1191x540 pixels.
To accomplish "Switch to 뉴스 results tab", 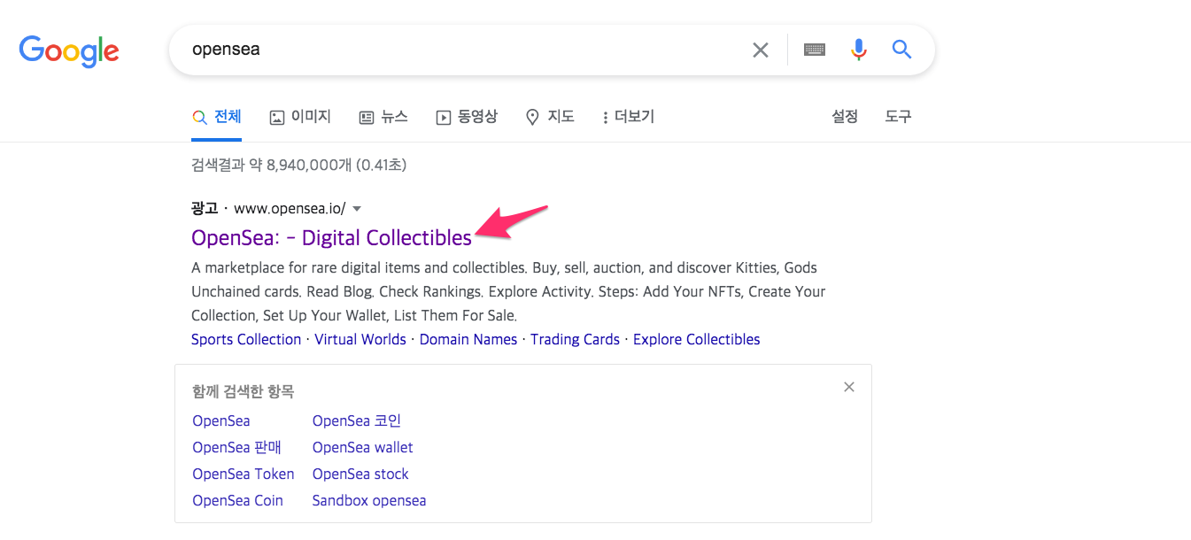I will click(x=383, y=117).
